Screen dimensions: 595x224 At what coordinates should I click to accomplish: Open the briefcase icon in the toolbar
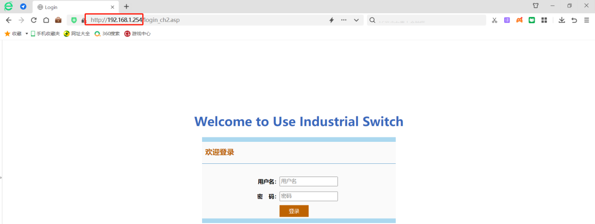point(58,20)
